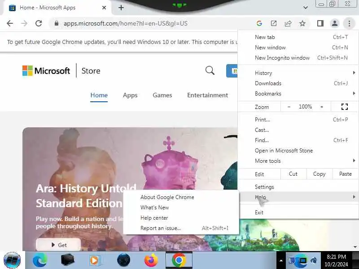Increase zoom with the plus button

click(x=322, y=107)
